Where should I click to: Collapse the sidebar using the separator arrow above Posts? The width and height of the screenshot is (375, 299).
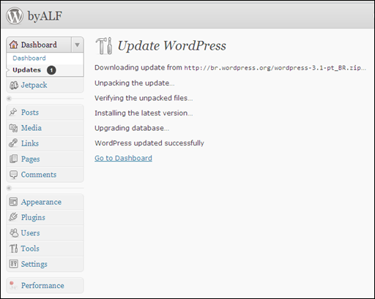click(x=9, y=99)
